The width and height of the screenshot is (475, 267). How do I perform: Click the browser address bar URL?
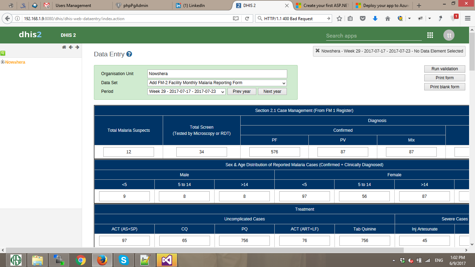point(74,19)
